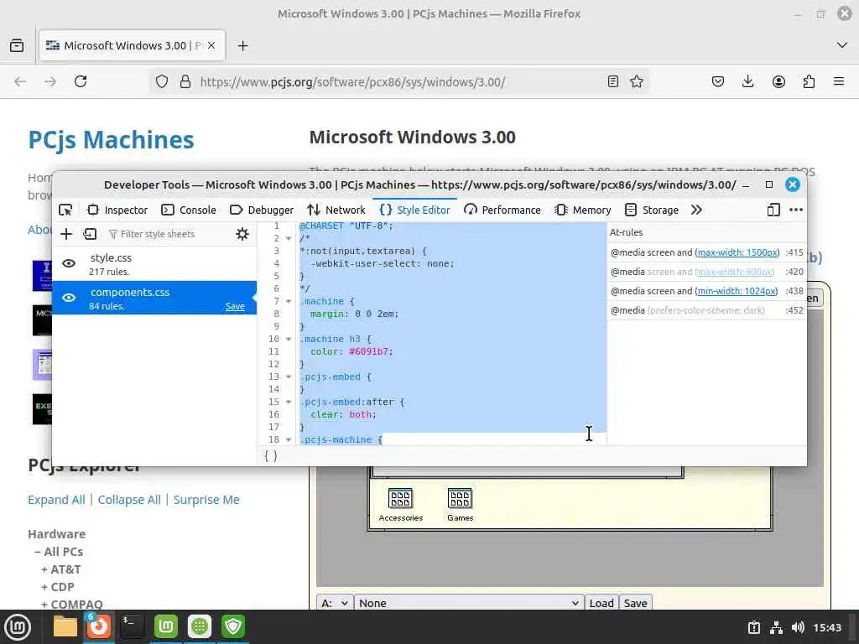Click the Filter style sheets field
Screen dimensions: 859x644
167,235
